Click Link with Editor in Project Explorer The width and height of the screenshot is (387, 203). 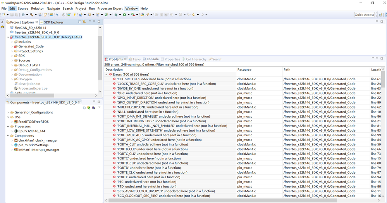(84, 22)
